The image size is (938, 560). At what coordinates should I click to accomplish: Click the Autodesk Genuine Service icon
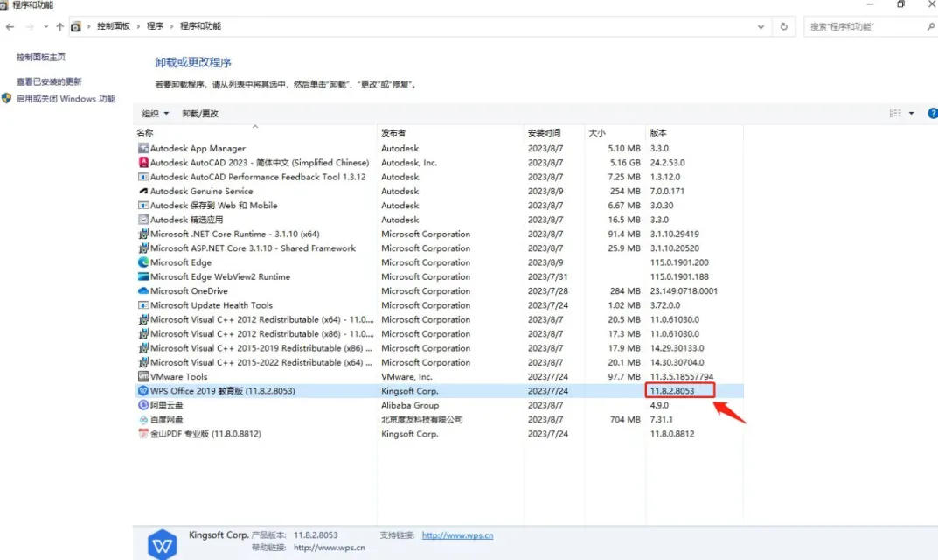143,191
